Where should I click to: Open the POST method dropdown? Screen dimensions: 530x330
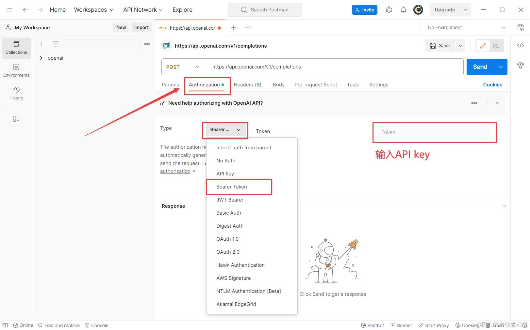184,67
